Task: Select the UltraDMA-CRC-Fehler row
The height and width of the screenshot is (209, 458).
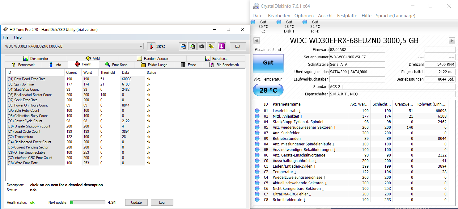Action: 351,194
